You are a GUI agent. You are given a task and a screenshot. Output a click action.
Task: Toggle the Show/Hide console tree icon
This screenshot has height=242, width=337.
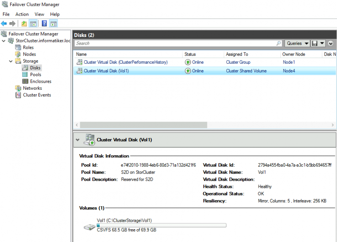pos(33,23)
